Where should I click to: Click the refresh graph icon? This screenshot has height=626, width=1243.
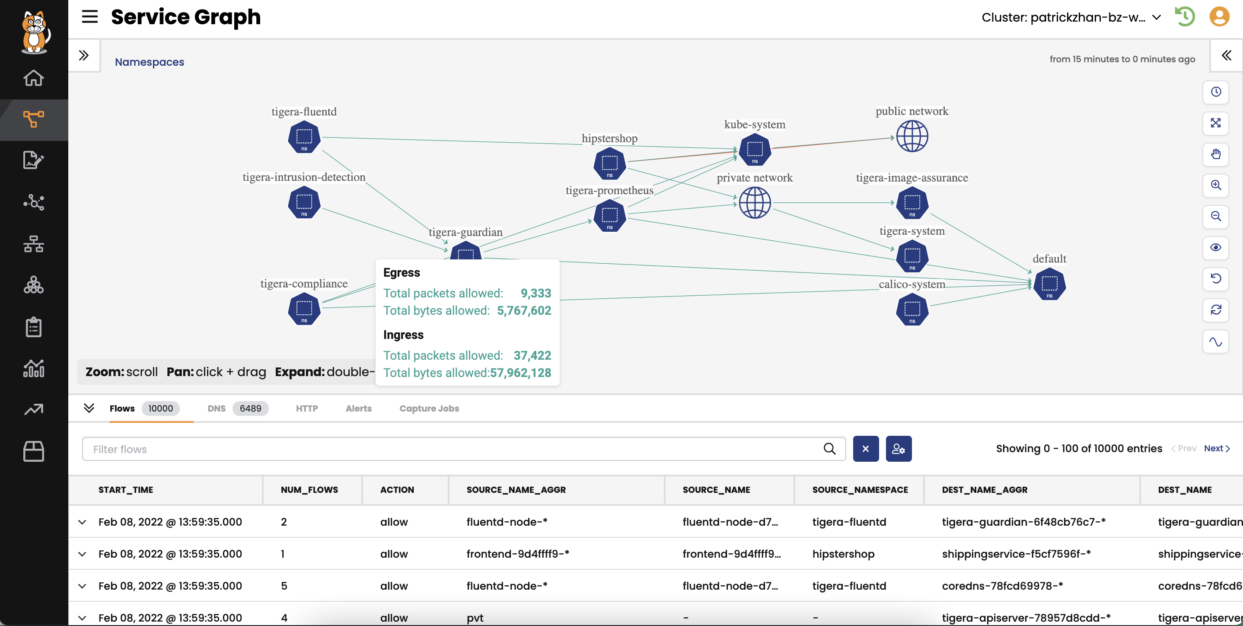tap(1215, 310)
